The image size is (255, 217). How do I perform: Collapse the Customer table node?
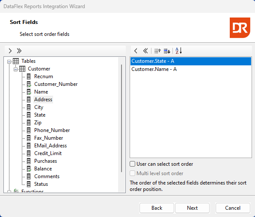pyautogui.click(x=15, y=69)
